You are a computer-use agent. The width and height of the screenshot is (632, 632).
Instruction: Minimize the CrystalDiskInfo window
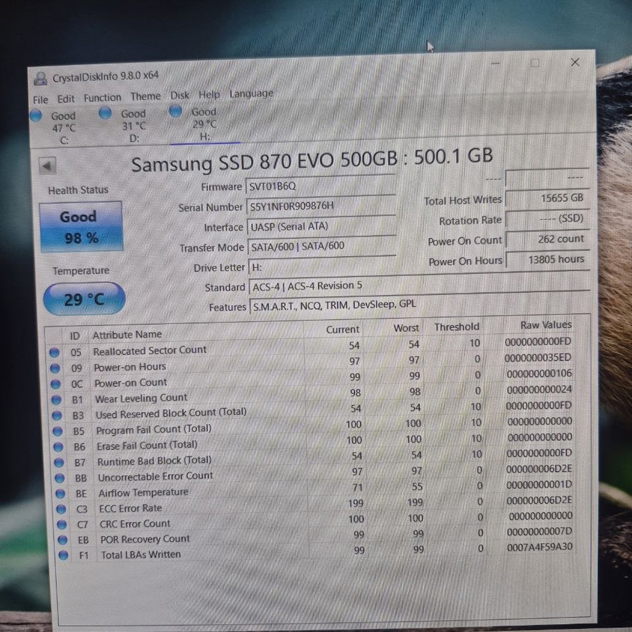pyautogui.click(x=496, y=64)
